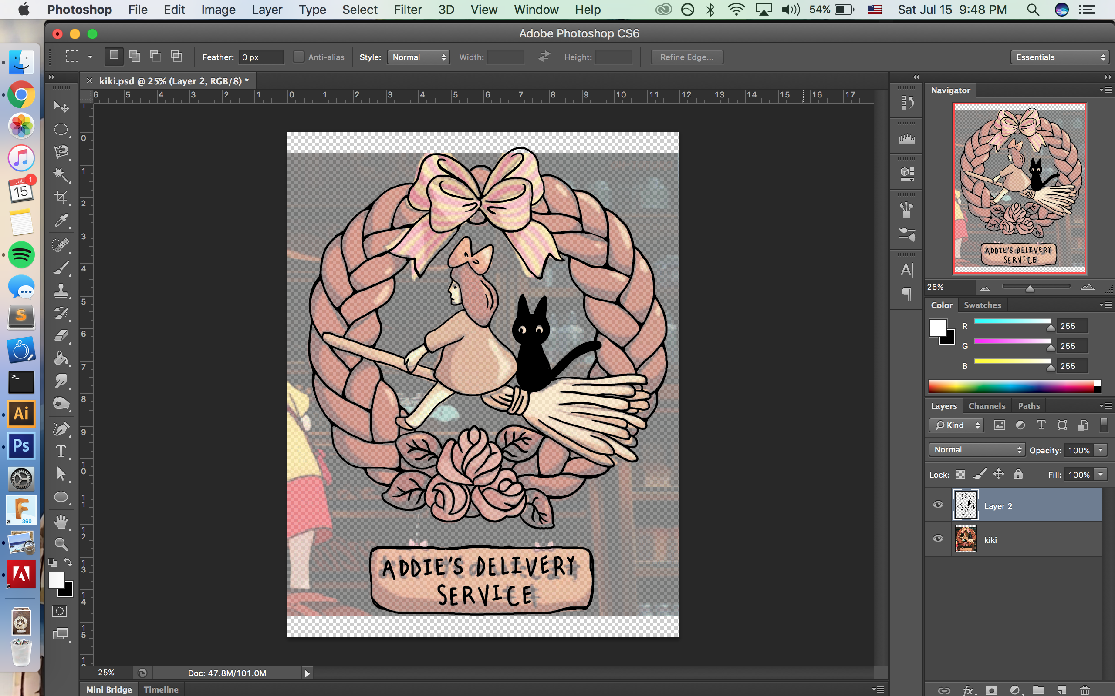1115x696 pixels.
Task: Delete layer with trash icon
Action: coord(1085,689)
